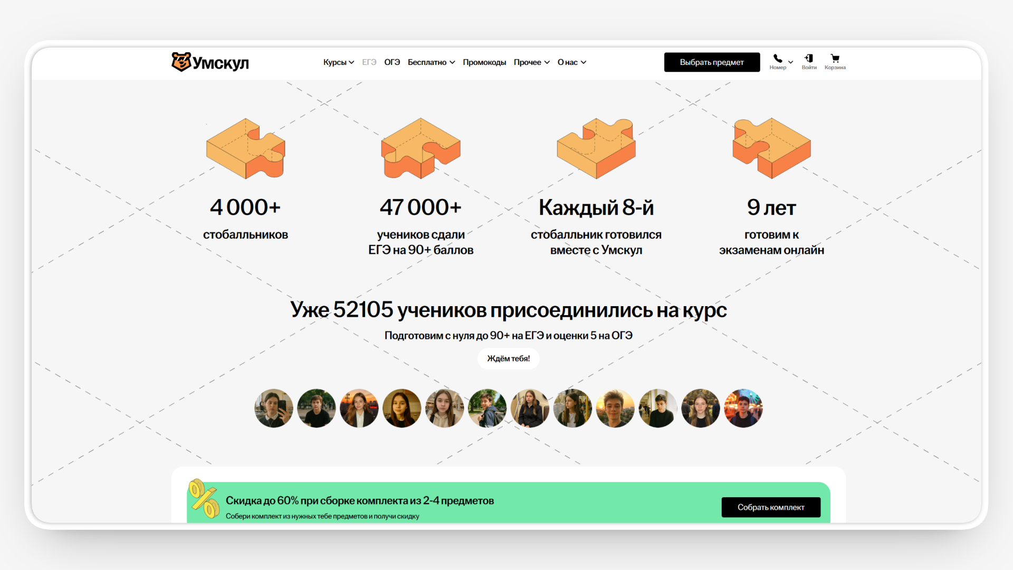The image size is (1013, 570).
Task: Click the 4 000+ стобалльников statistic
Action: [245, 219]
